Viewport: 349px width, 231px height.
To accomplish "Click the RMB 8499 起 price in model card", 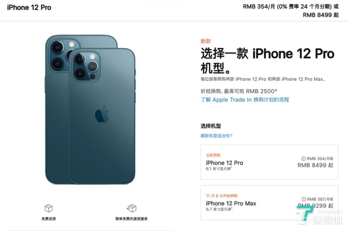I will pyautogui.click(x=315, y=165).
